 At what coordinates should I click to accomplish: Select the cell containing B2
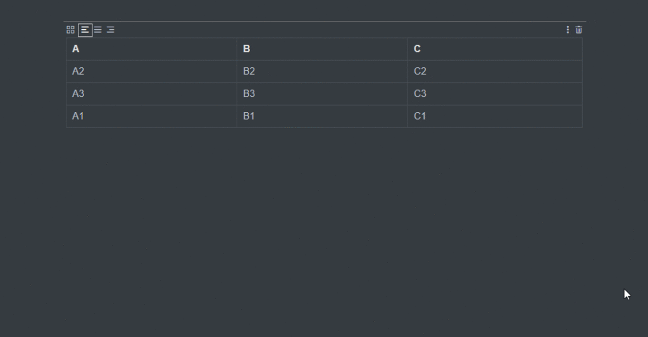pos(322,72)
